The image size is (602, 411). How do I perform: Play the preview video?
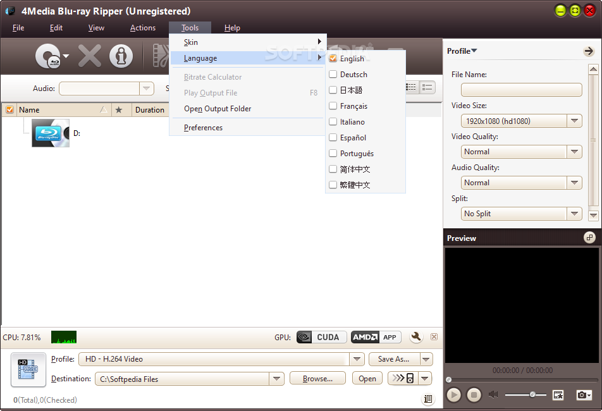[x=454, y=395]
